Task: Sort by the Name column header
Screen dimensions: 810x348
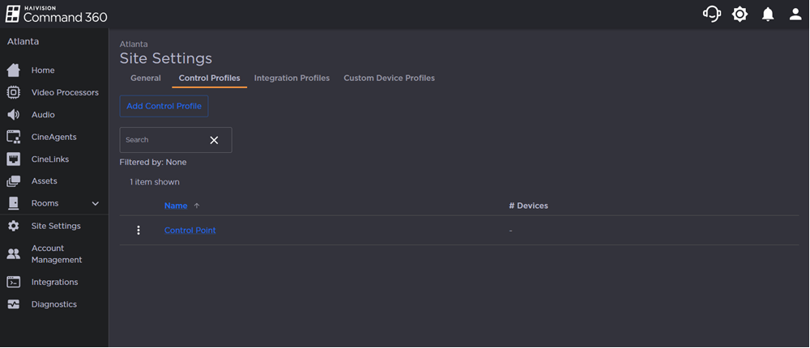Action: (x=176, y=206)
